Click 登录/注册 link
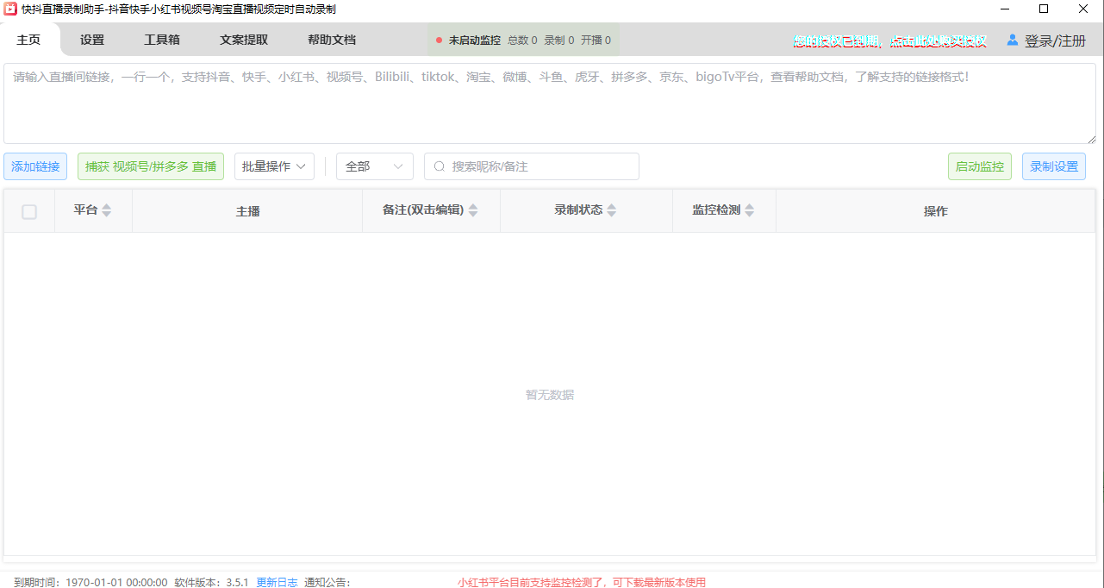This screenshot has width=1104, height=588. (x=1055, y=41)
